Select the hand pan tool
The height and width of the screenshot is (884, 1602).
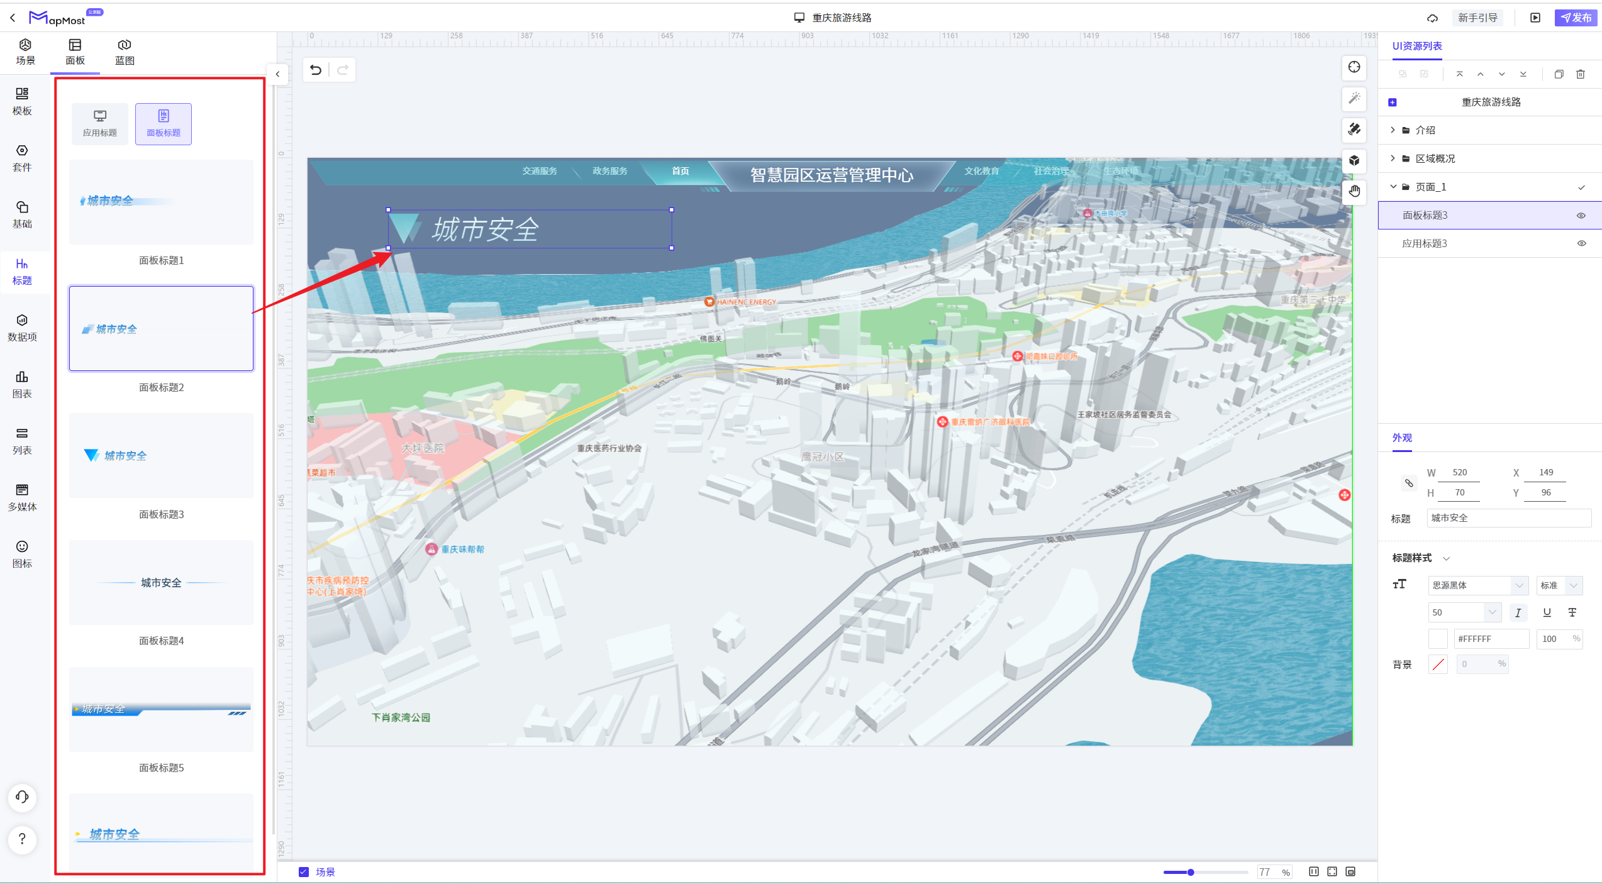1354,191
